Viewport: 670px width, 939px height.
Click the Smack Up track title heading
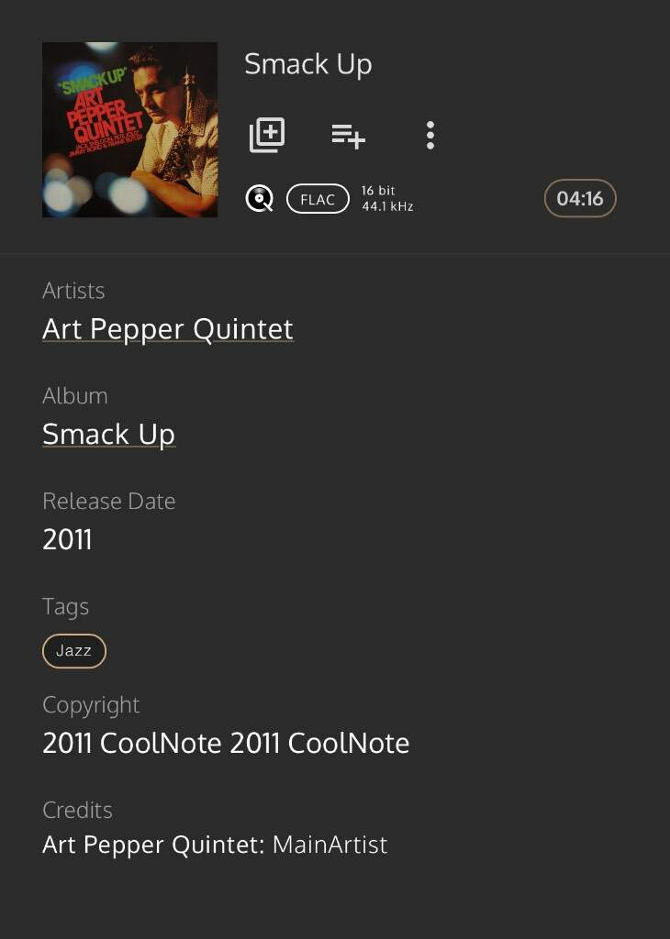308,65
